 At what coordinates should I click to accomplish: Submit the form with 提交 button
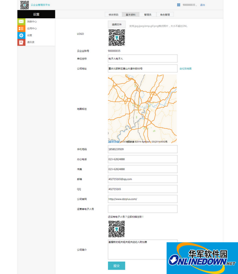point(117,266)
